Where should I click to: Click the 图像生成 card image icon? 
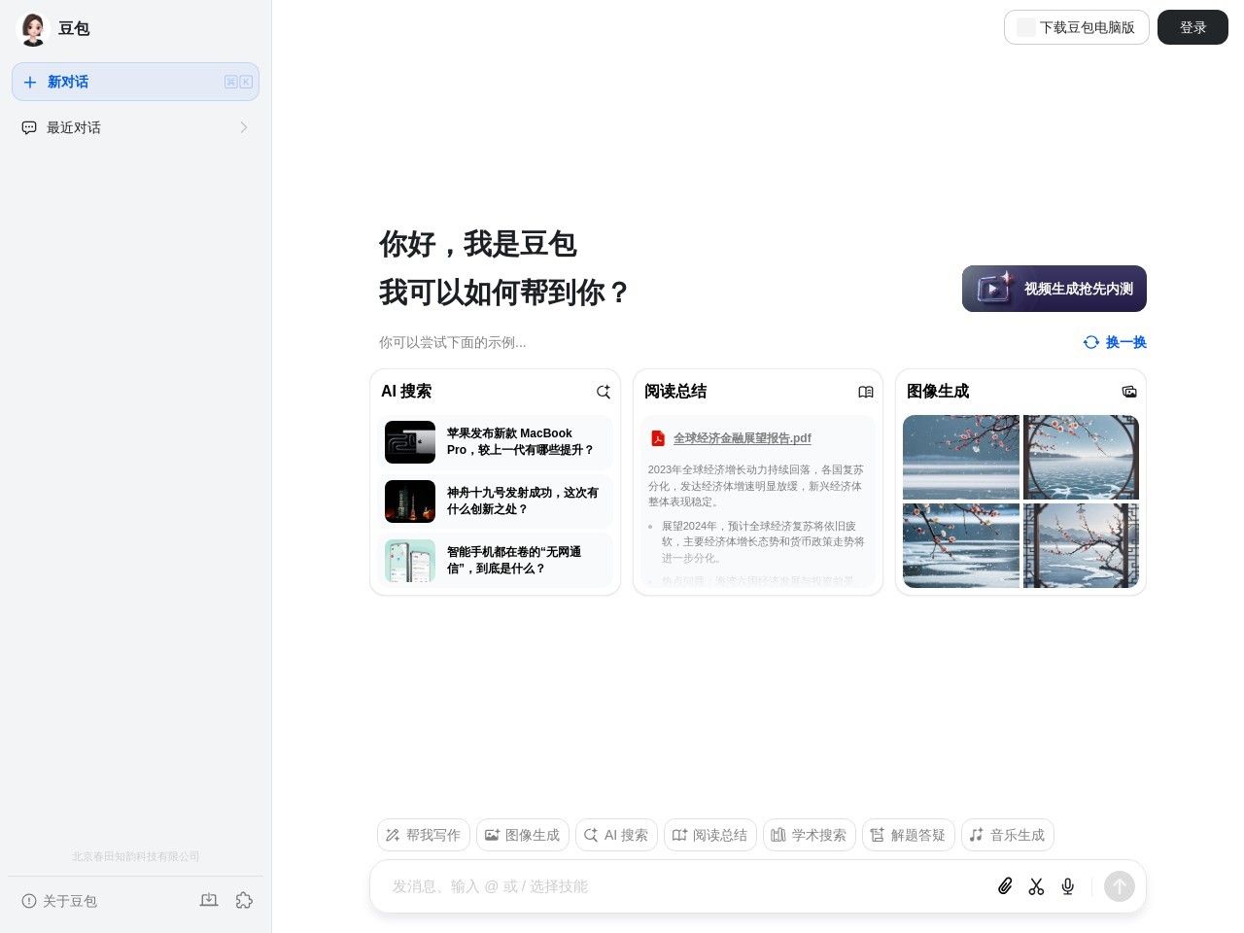pos(1129,392)
